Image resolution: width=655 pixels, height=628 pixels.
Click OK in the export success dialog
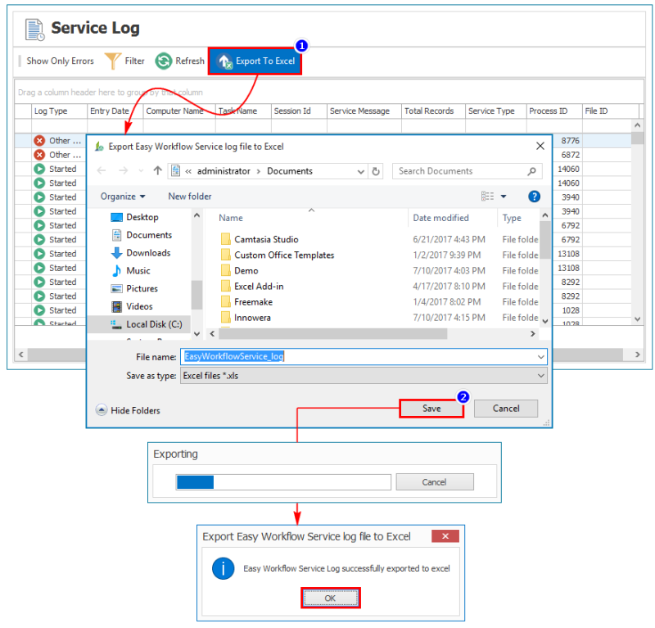pyautogui.click(x=330, y=598)
